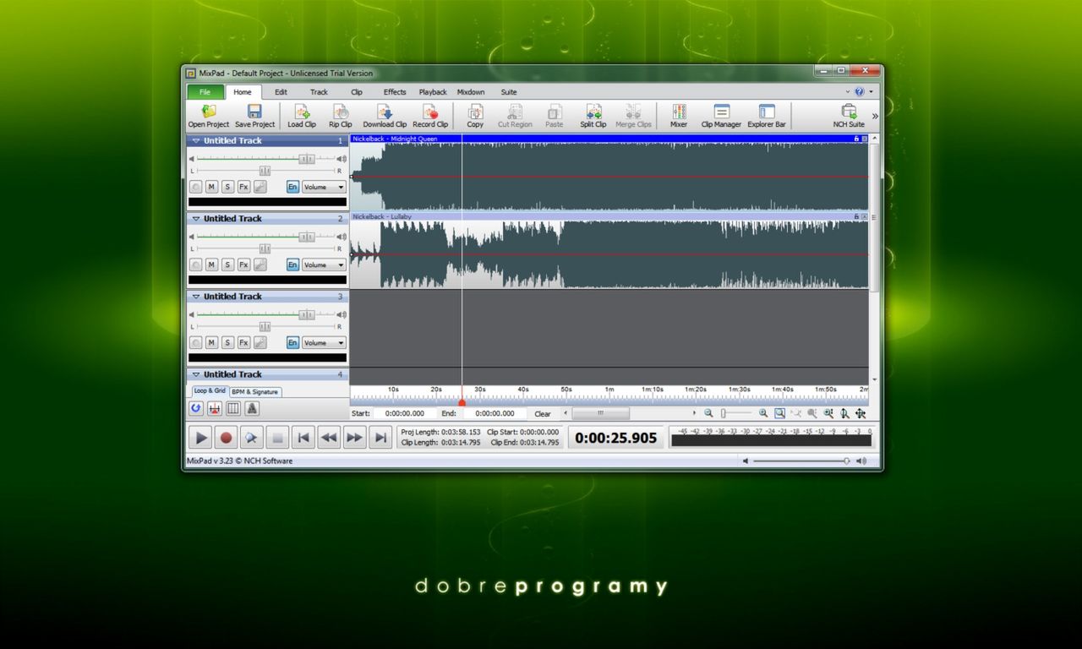
Task: Arm track 1 for recording
Action: click(196, 187)
